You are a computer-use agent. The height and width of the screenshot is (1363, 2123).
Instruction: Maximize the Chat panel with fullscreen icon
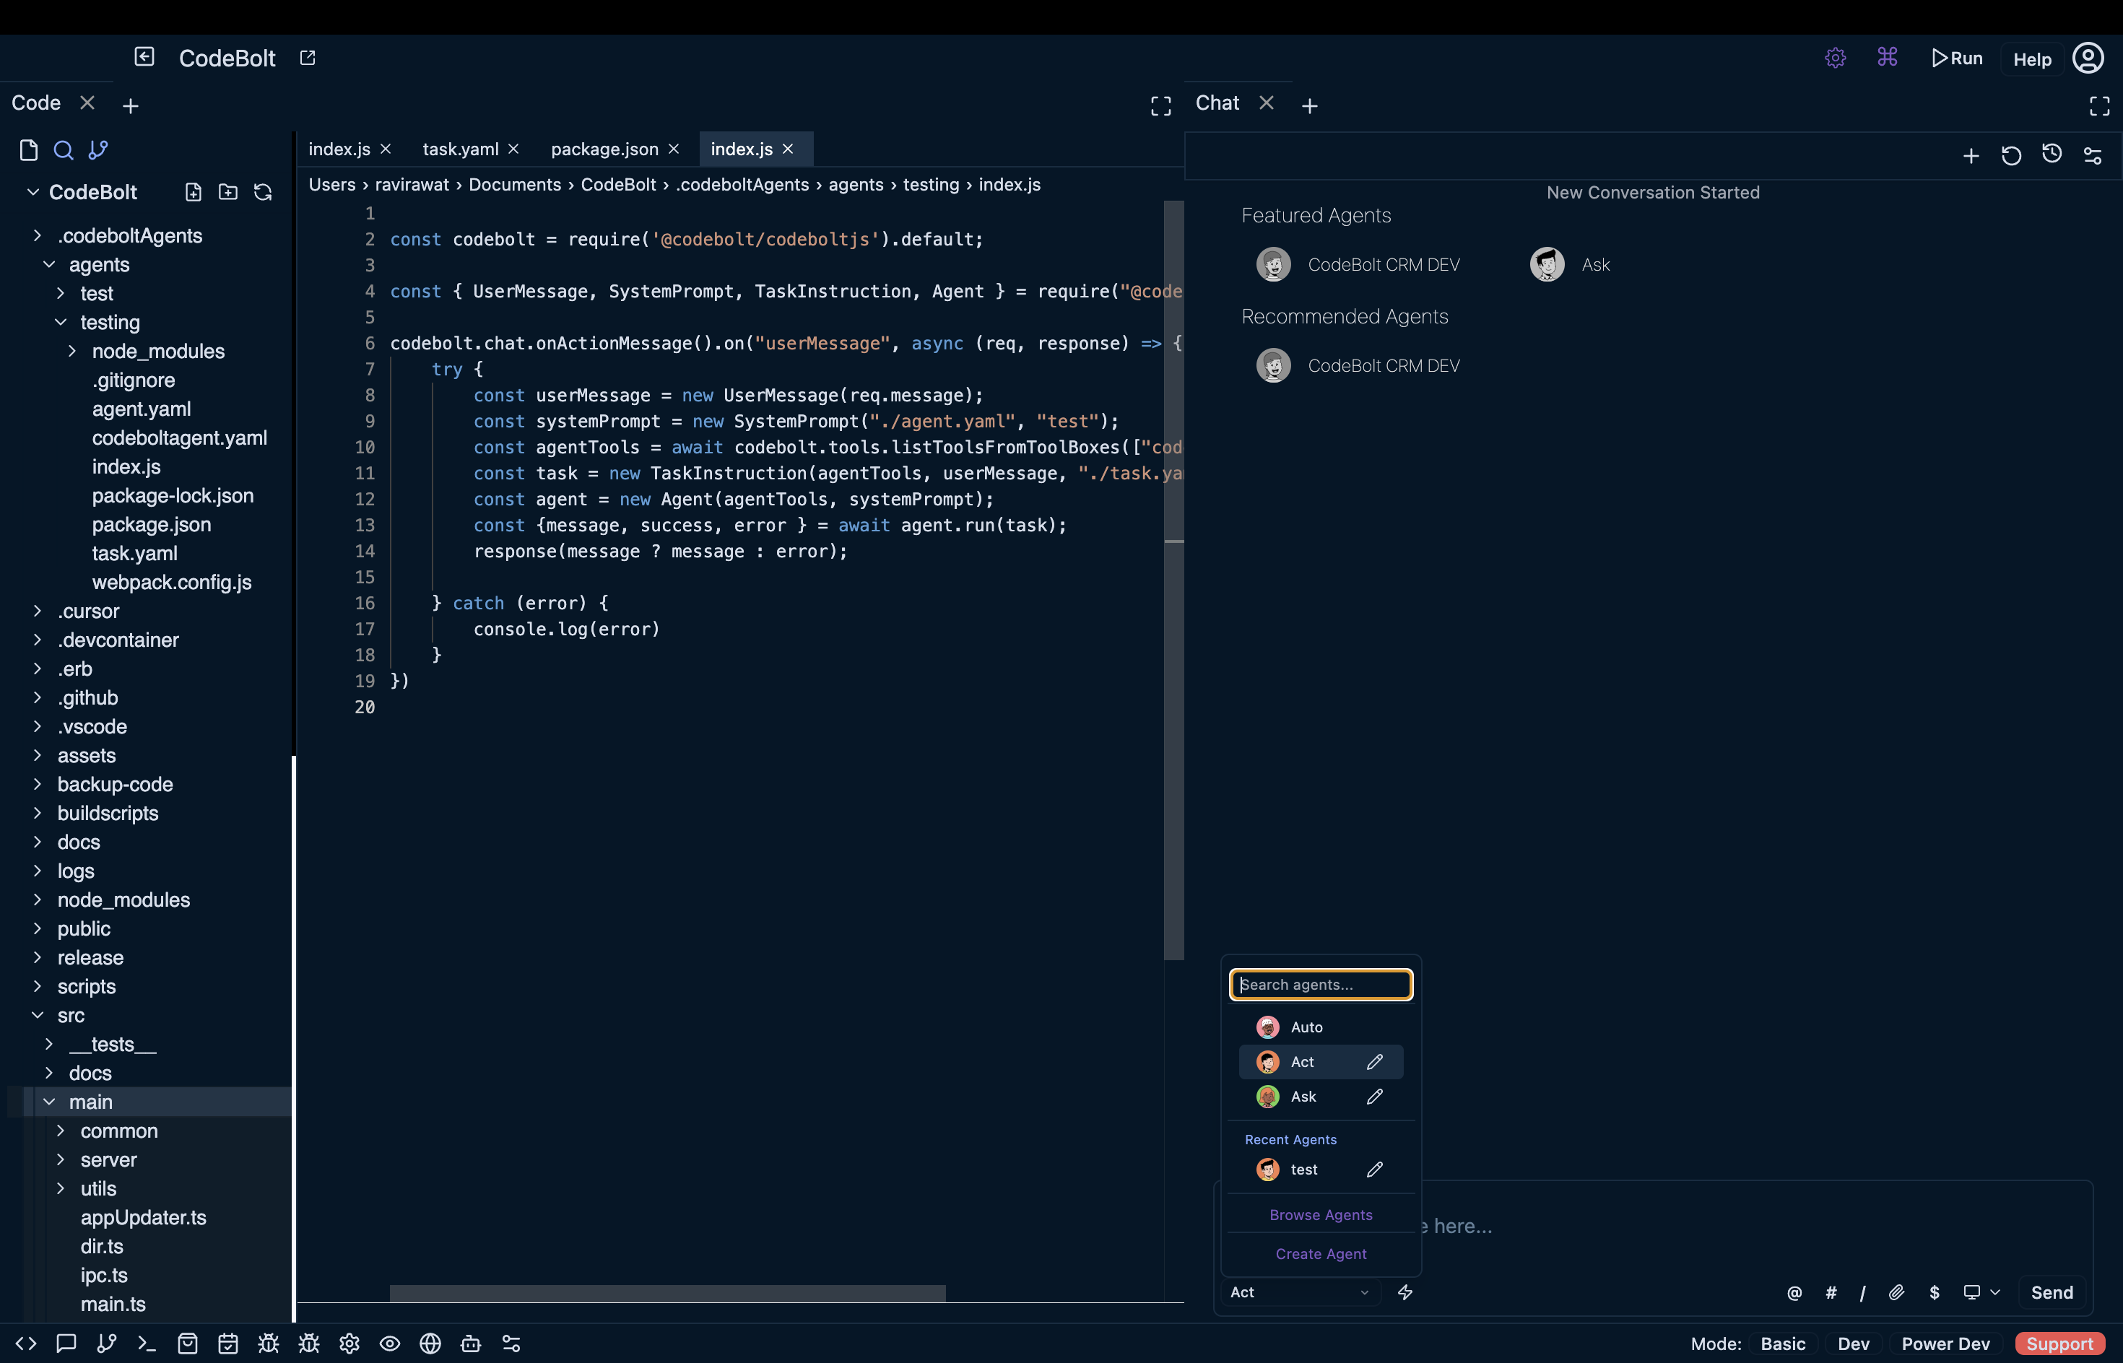(2099, 106)
